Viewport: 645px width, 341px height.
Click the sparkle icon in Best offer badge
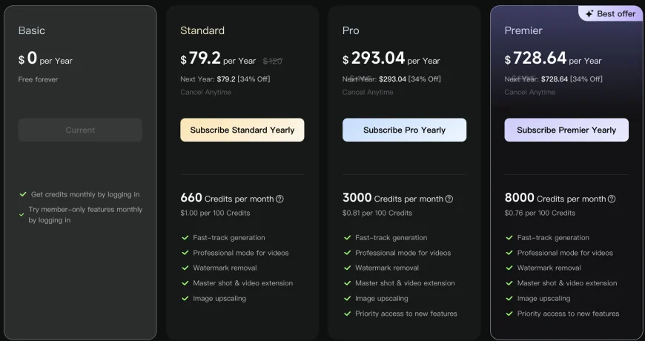589,14
